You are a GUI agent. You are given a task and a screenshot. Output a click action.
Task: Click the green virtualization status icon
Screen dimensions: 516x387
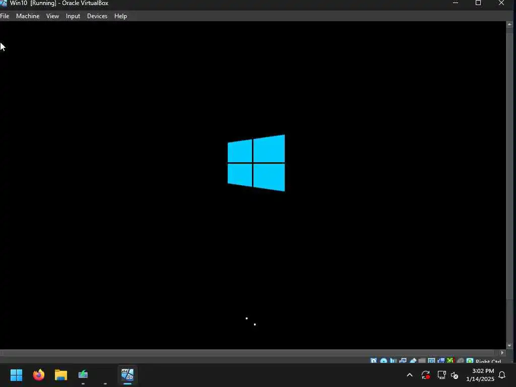[x=450, y=361]
